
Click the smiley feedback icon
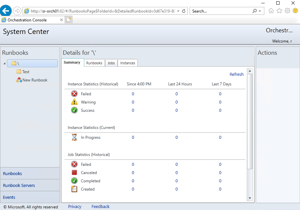[295, 11]
